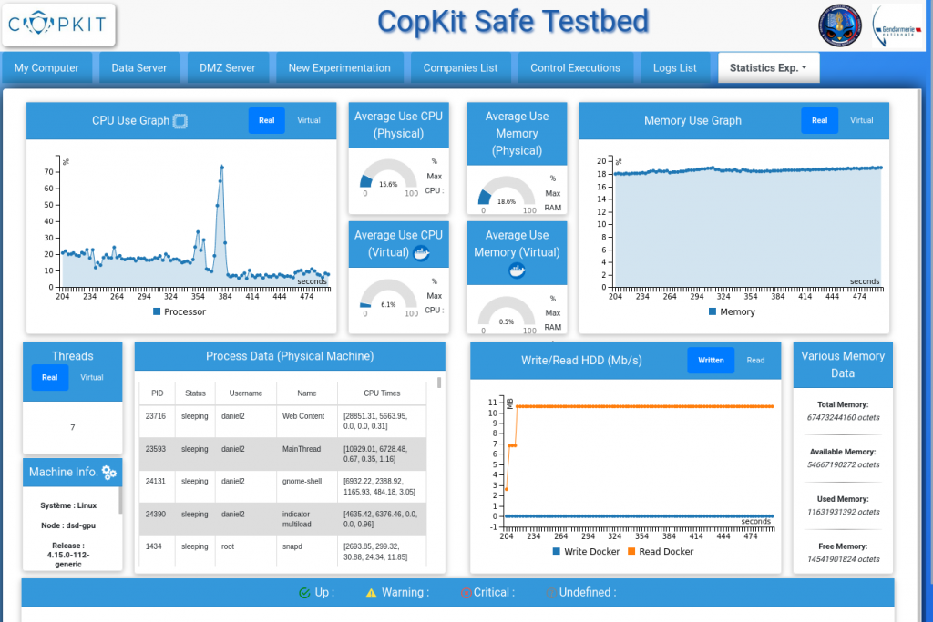This screenshot has width=933, height=622.
Task: Click the 0.5% virtual memory gauge
Action: click(x=507, y=311)
